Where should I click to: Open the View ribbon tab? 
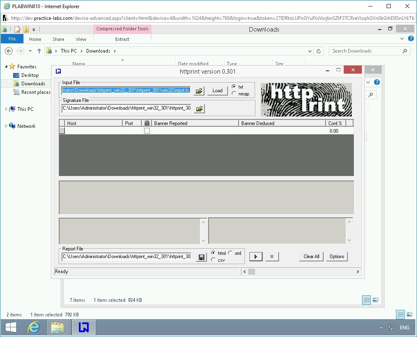click(81, 39)
